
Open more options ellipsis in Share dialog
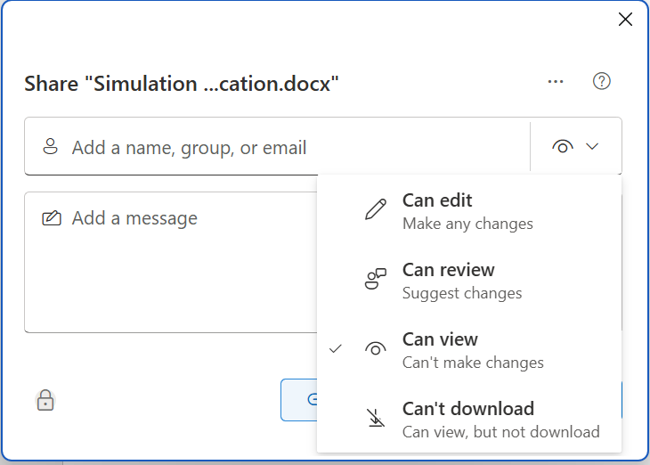[x=557, y=82]
